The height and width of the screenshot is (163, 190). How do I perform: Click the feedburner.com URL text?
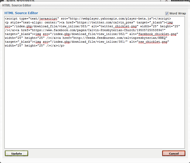click(x=119, y=38)
